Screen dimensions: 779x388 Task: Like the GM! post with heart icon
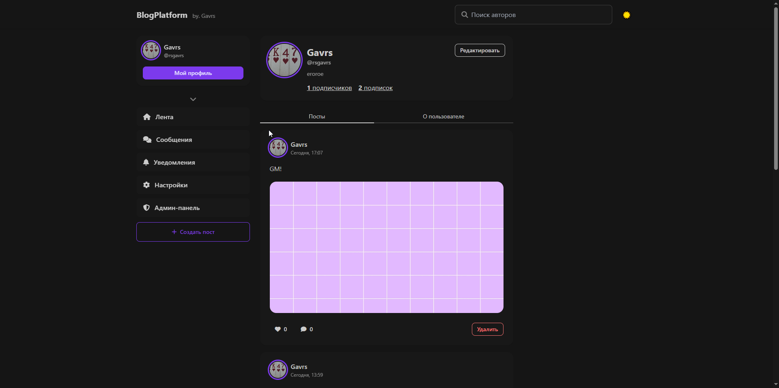[x=278, y=329]
